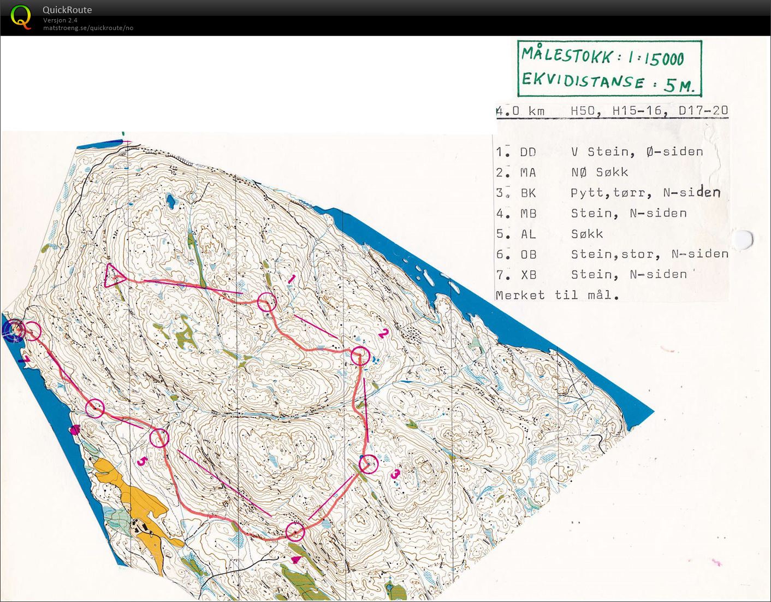Click the Versjon 2.4 label

coord(60,20)
